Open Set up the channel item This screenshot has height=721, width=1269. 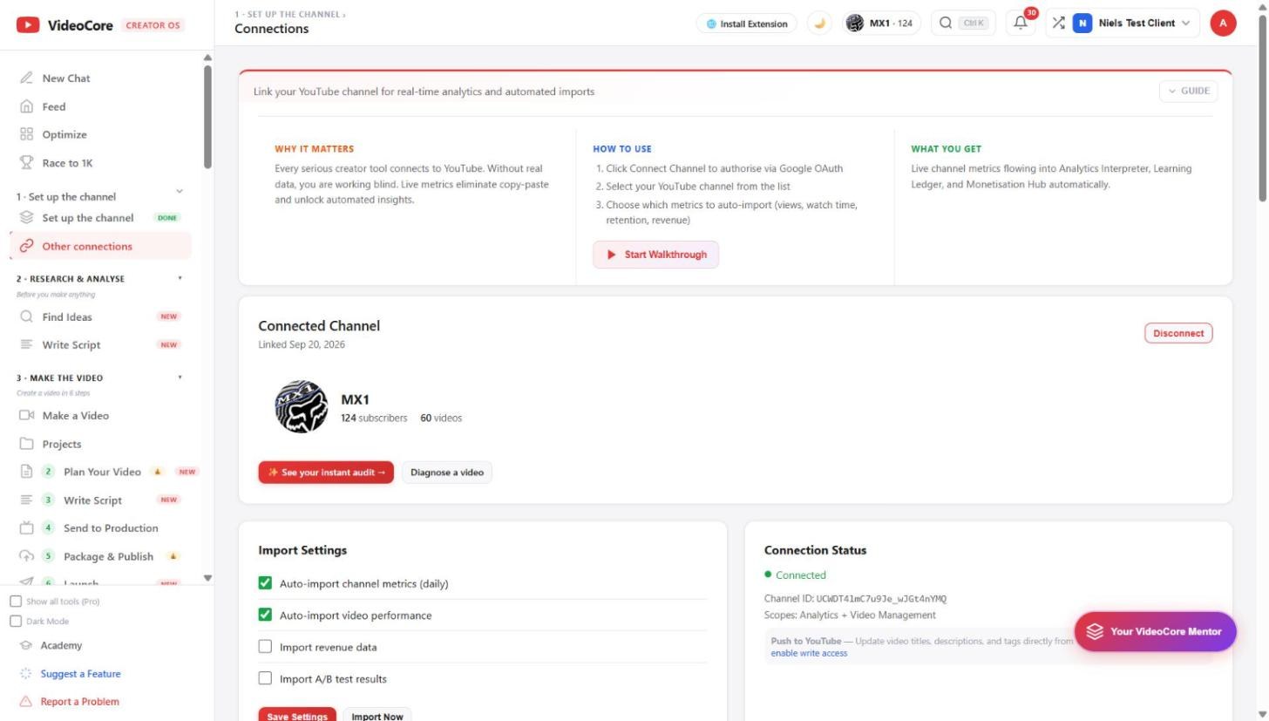click(x=88, y=218)
